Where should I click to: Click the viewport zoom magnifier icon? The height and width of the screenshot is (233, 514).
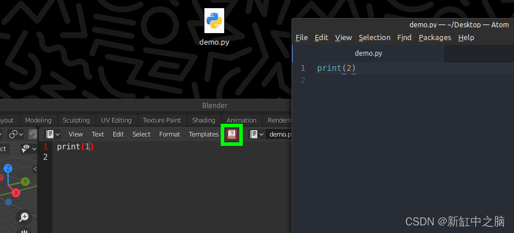[x=24, y=217]
